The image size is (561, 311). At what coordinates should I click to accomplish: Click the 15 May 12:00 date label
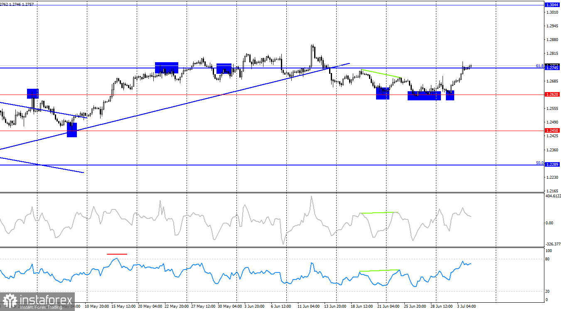123,306
